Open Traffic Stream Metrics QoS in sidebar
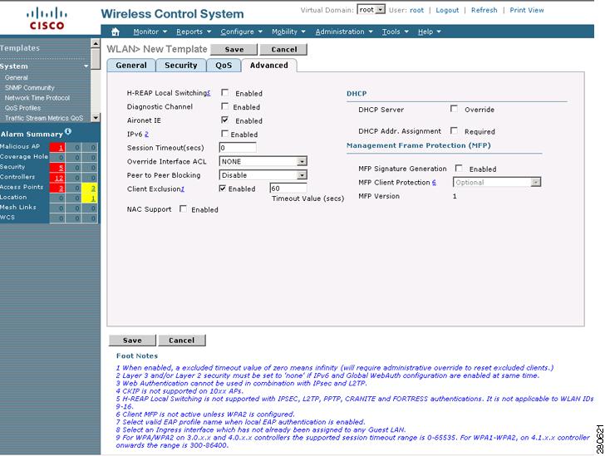 (x=44, y=118)
